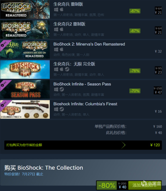Click purple DLC badge on Season Pass thumbnail
The width and height of the screenshot is (166, 191).
point(5,85)
